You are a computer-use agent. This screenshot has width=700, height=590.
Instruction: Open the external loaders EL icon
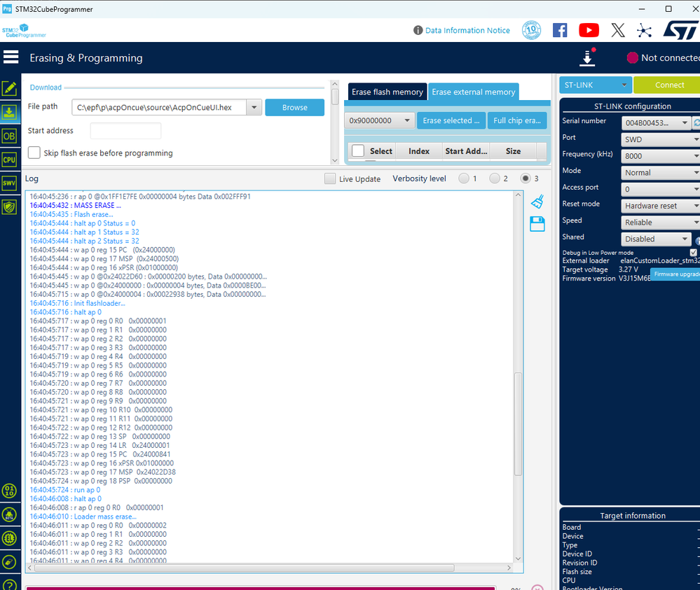tap(9, 538)
